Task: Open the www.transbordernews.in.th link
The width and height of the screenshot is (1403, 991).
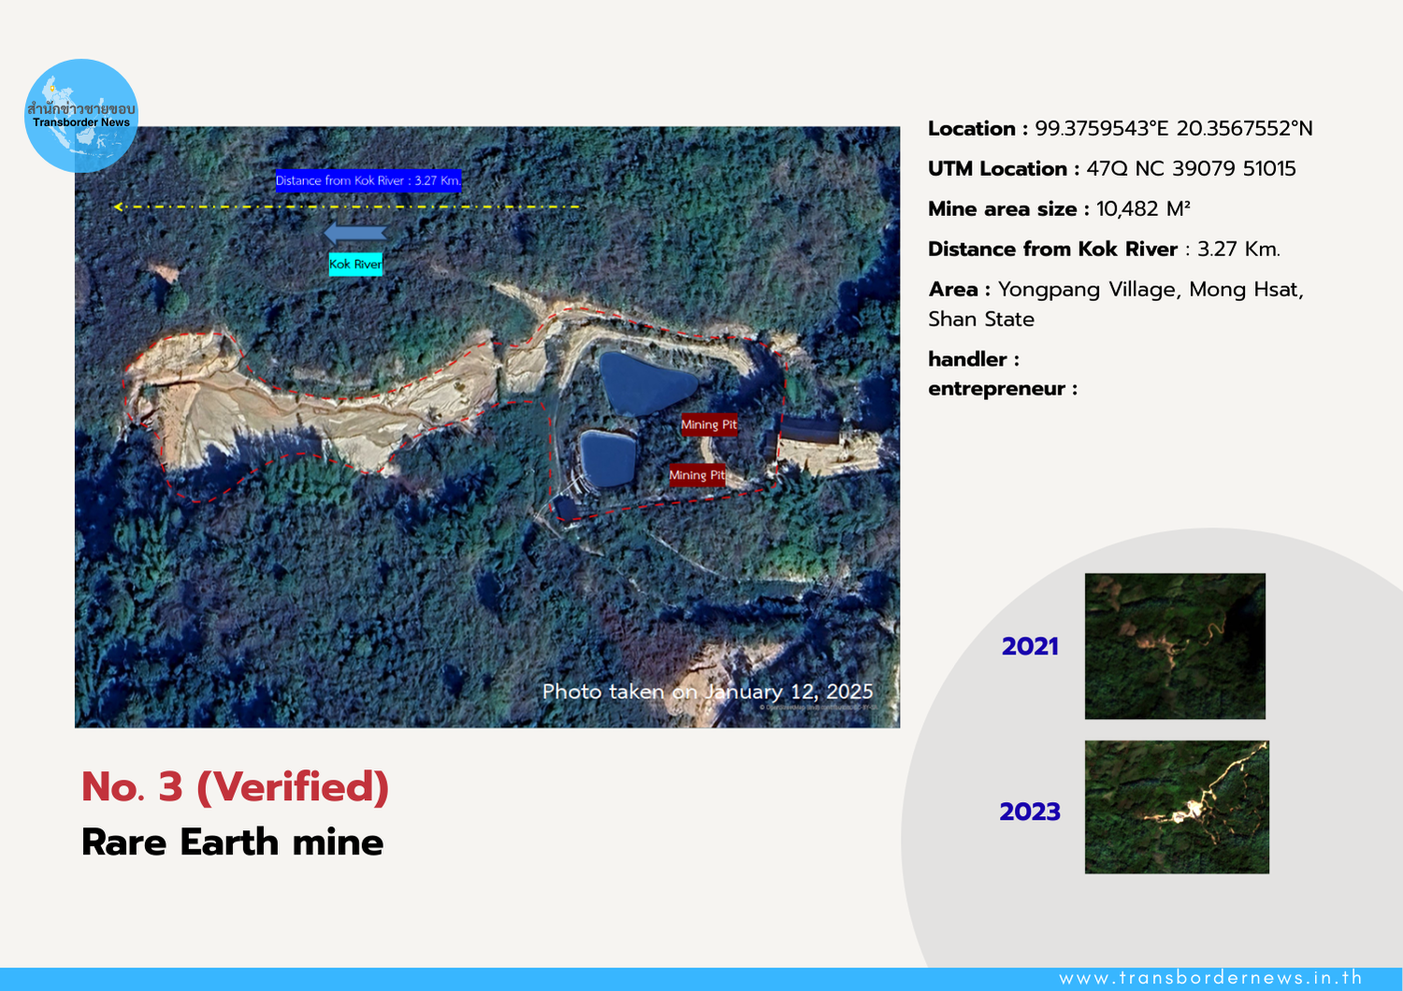Action: click(x=1211, y=978)
